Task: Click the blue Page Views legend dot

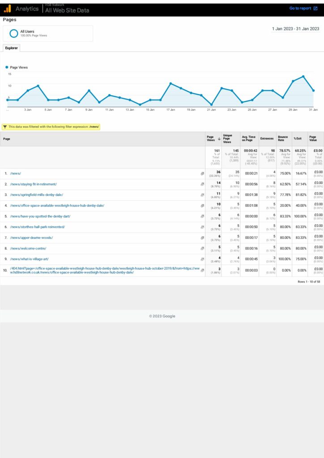Action: pyautogui.click(x=7, y=68)
